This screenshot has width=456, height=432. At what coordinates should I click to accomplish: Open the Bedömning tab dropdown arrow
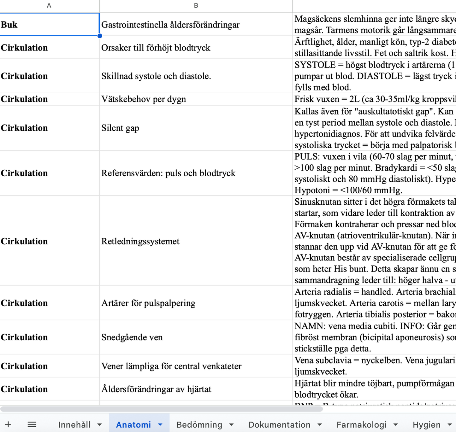231,424
